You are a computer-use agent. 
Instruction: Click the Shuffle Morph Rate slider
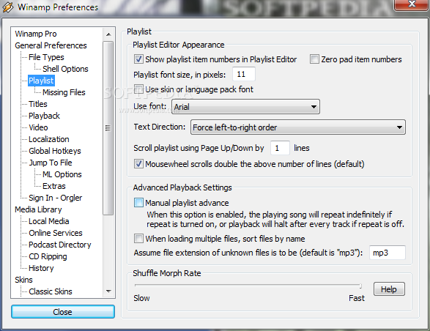tap(248, 286)
